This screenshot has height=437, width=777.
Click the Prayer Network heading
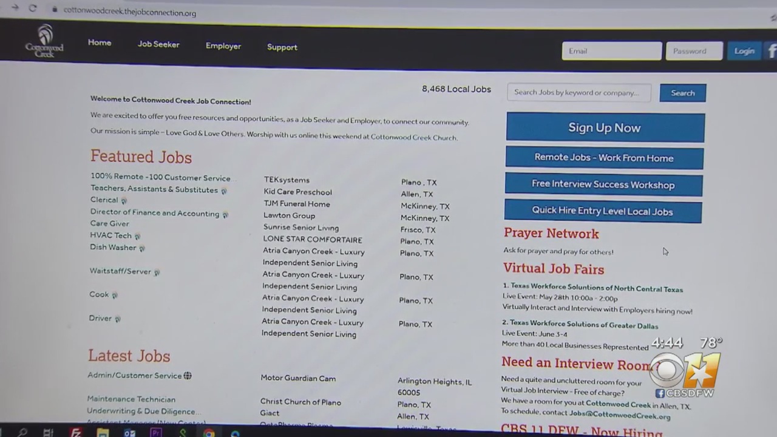click(551, 234)
